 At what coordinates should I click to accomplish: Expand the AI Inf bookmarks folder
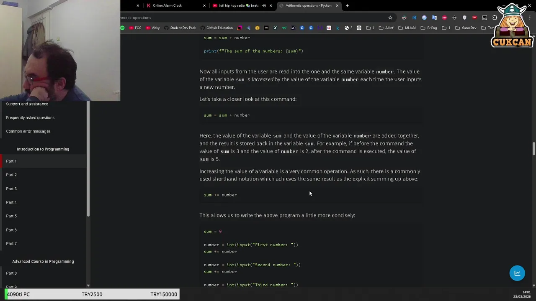pyautogui.click(x=386, y=28)
